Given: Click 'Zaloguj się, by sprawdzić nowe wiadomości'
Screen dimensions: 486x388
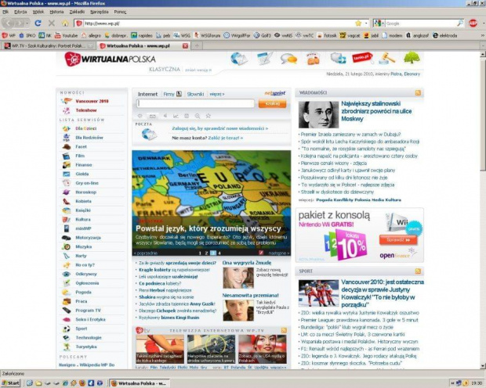Looking at the screenshot, I should (220, 128).
